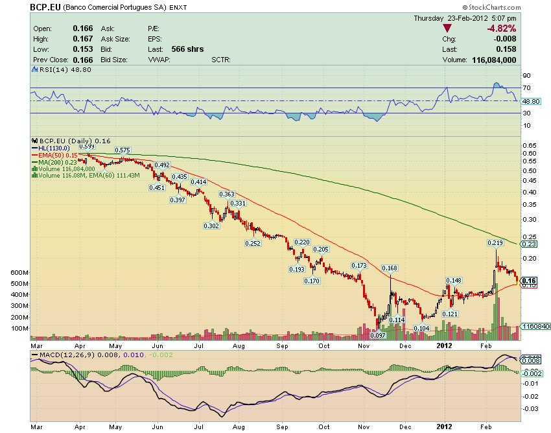Image resolution: width=551 pixels, height=433 pixels.
Task: Click the 600M volume axis label
Action: pos(19,272)
